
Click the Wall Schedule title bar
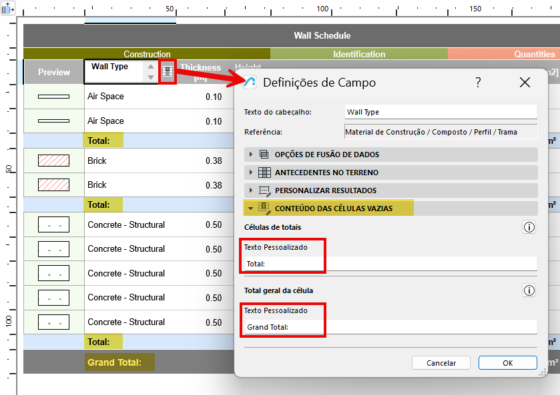[x=292, y=35]
